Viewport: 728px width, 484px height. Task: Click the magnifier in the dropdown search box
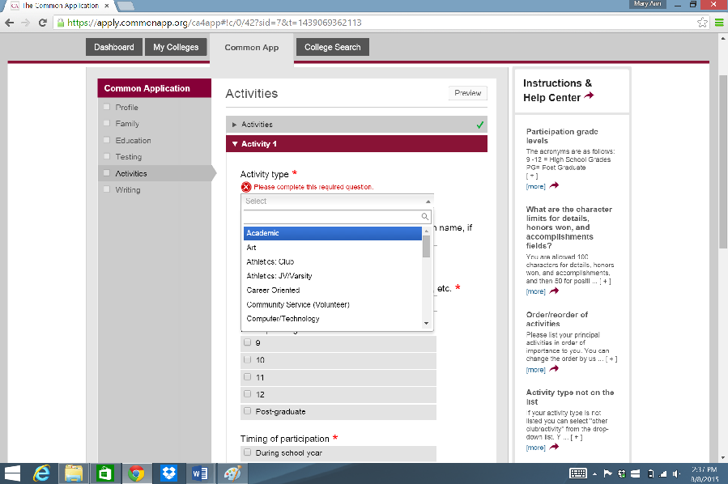(x=424, y=216)
